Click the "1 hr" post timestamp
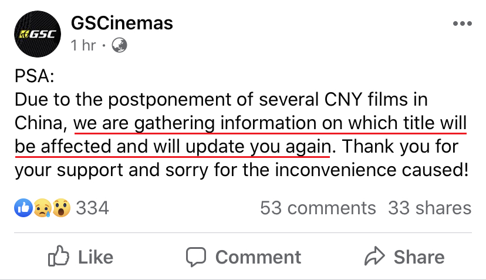Viewport: 486px width, 280px height. pos(83,45)
